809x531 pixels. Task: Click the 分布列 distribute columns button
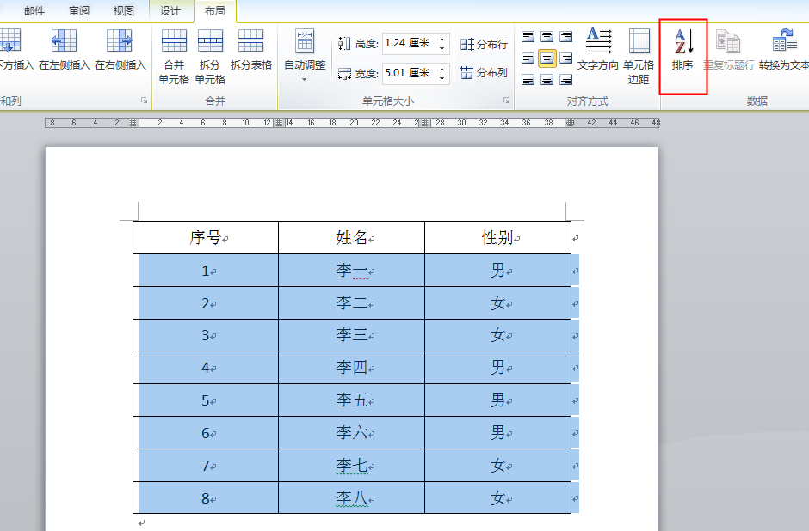pos(484,73)
